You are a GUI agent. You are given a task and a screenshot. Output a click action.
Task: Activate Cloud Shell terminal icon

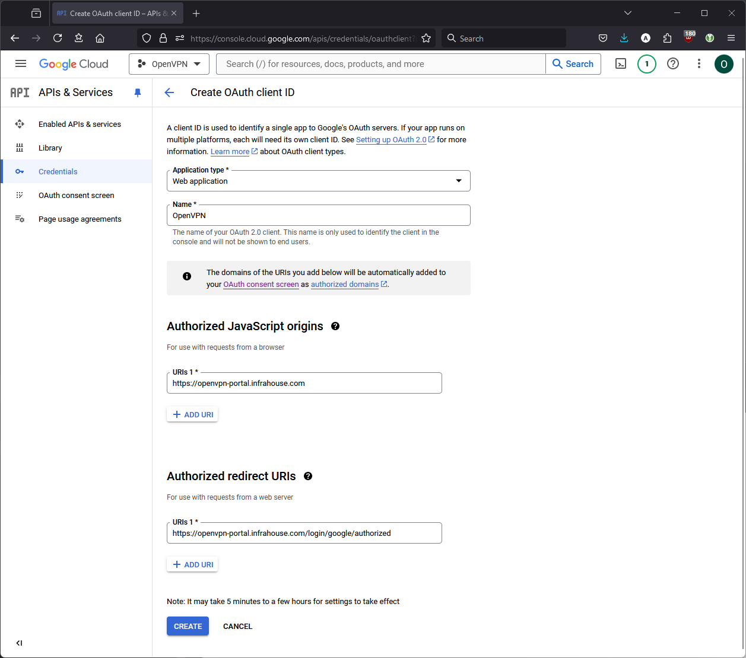(621, 64)
